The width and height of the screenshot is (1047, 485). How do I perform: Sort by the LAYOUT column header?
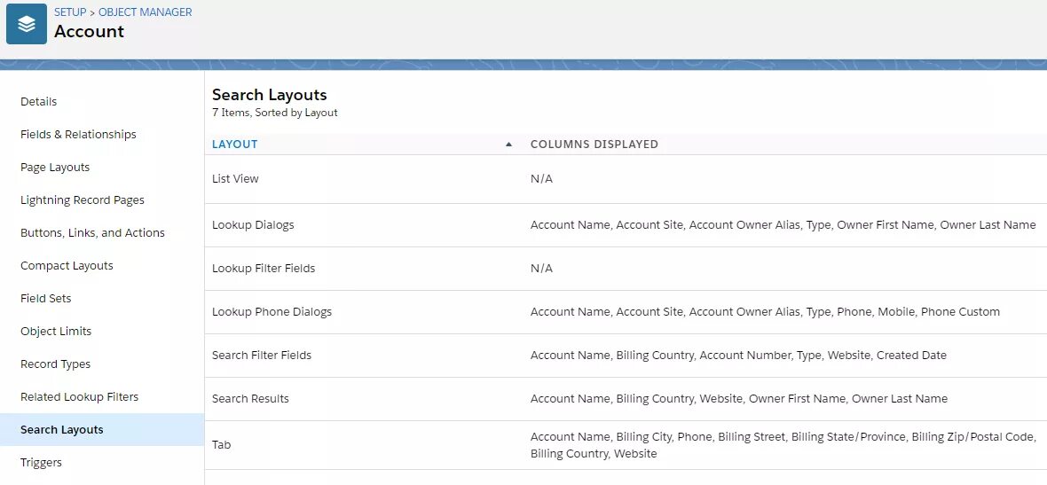[x=234, y=145]
